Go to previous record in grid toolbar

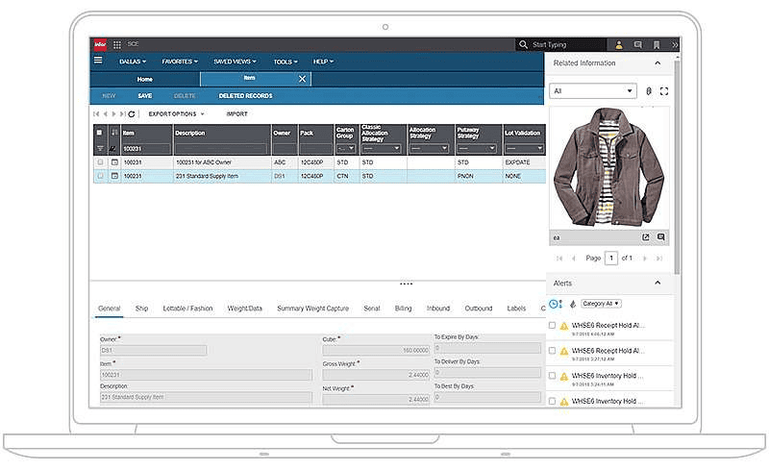pyautogui.click(x=105, y=113)
